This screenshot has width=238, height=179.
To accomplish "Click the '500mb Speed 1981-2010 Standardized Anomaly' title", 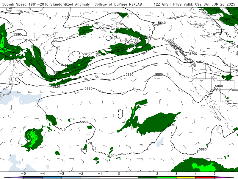I will tap(46, 4).
